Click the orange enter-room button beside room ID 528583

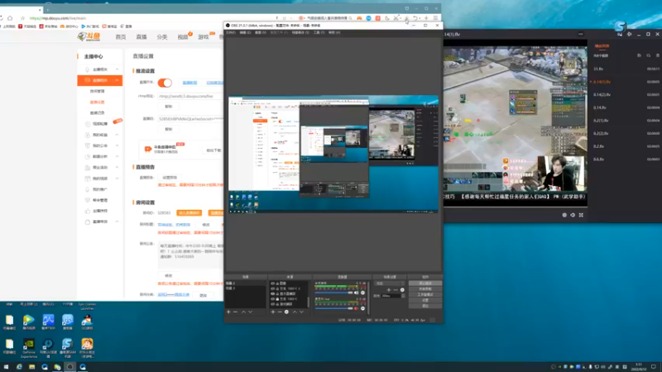click(x=189, y=213)
